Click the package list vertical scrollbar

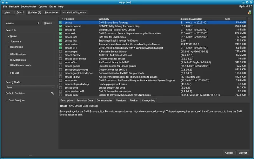click(x=249, y=57)
